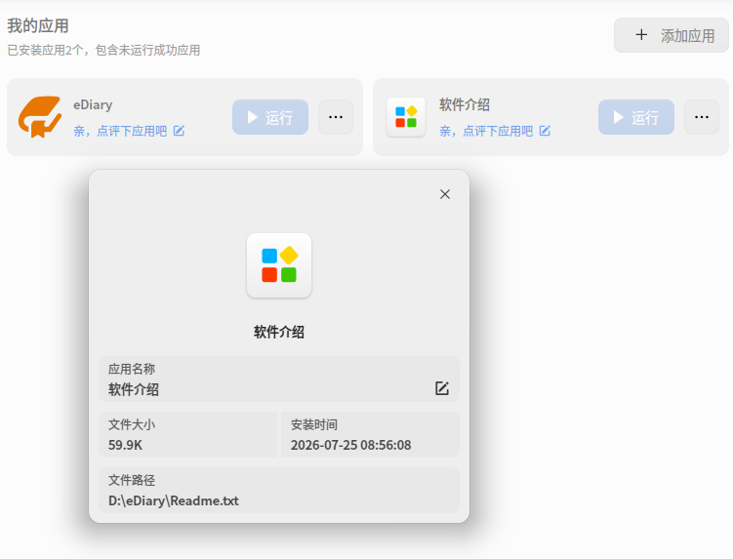
Task: Click the 软件介绍 title in the card
Action: click(465, 104)
